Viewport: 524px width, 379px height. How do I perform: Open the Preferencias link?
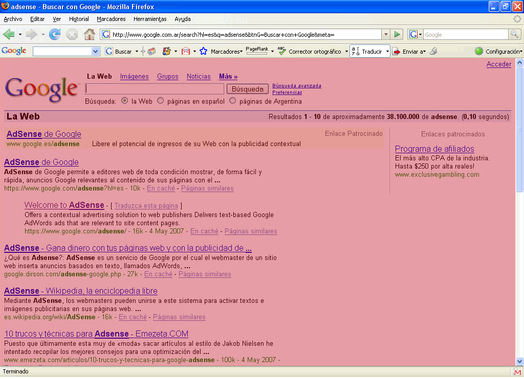[x=287, y=92]
